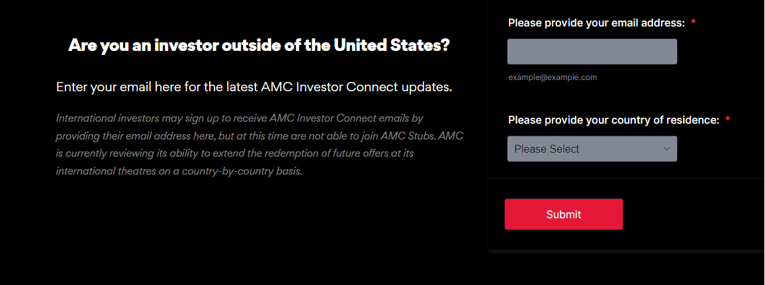Click the "Please provide your country of residence" label

pos(613,120)
